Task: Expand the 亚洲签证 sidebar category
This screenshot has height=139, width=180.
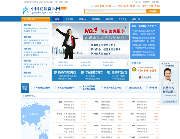Action: coord(27,25)
